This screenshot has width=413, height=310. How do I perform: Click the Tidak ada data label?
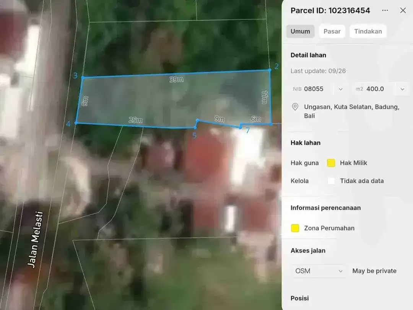click(362, 181)
